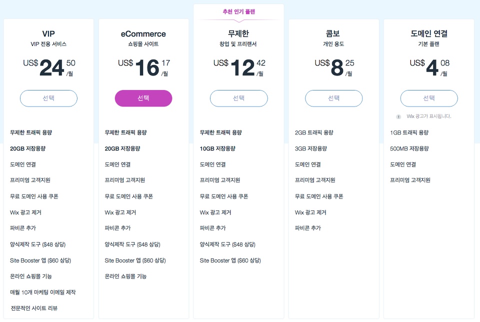Click 양식제작 도구 in eCommerce column
Screen dimensions: 480x322
point(132,244)
